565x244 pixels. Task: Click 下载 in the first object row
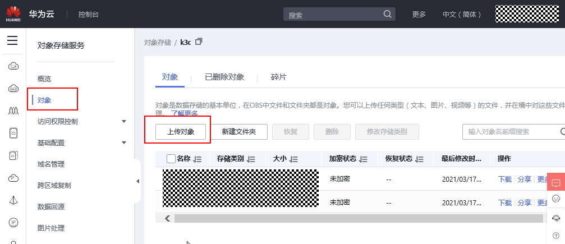[x=505, y=179]
